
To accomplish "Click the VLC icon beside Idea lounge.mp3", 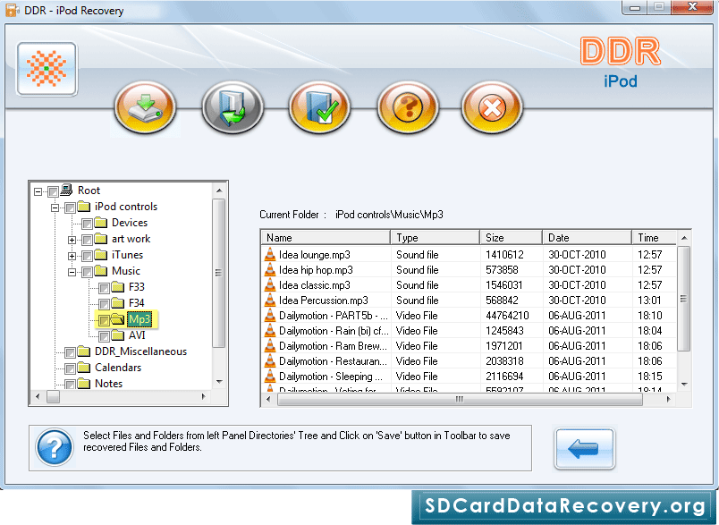I will 270,255.
